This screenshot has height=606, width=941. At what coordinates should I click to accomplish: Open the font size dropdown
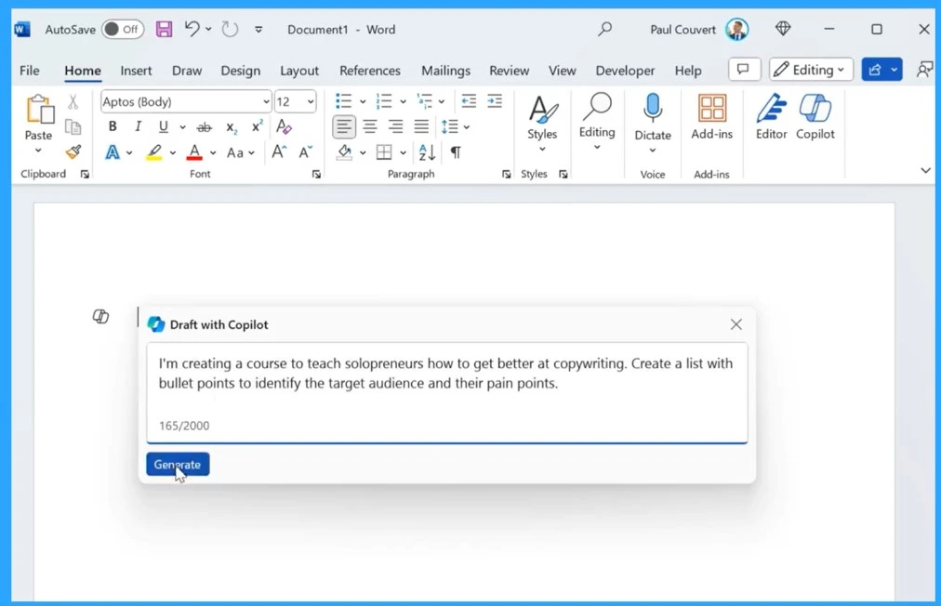310,102
